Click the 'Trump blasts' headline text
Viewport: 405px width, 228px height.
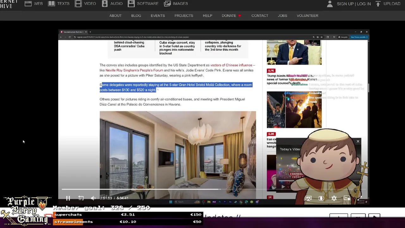tap(291, 79)
